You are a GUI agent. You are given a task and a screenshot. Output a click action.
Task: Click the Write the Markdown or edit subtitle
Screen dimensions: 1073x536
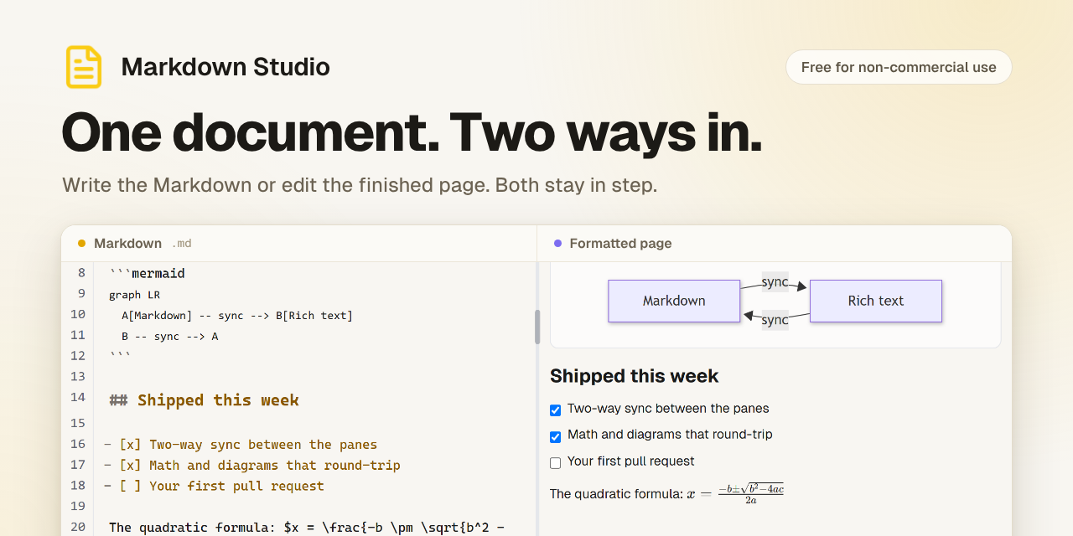click(x=360, y=184)
